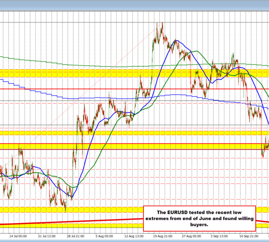Click the '10 Sep 21:00' time axis label

click(x=249, y=236)
